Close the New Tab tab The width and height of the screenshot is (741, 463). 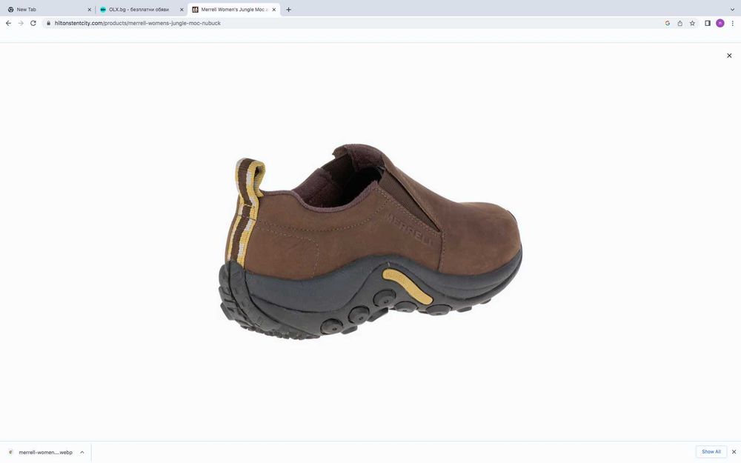[90, 10]
